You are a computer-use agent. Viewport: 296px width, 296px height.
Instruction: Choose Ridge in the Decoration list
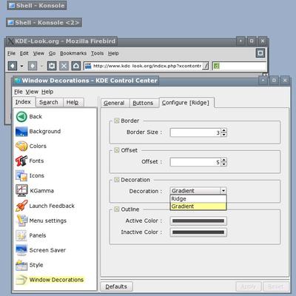pyautogui.click(x=198, y=199)
